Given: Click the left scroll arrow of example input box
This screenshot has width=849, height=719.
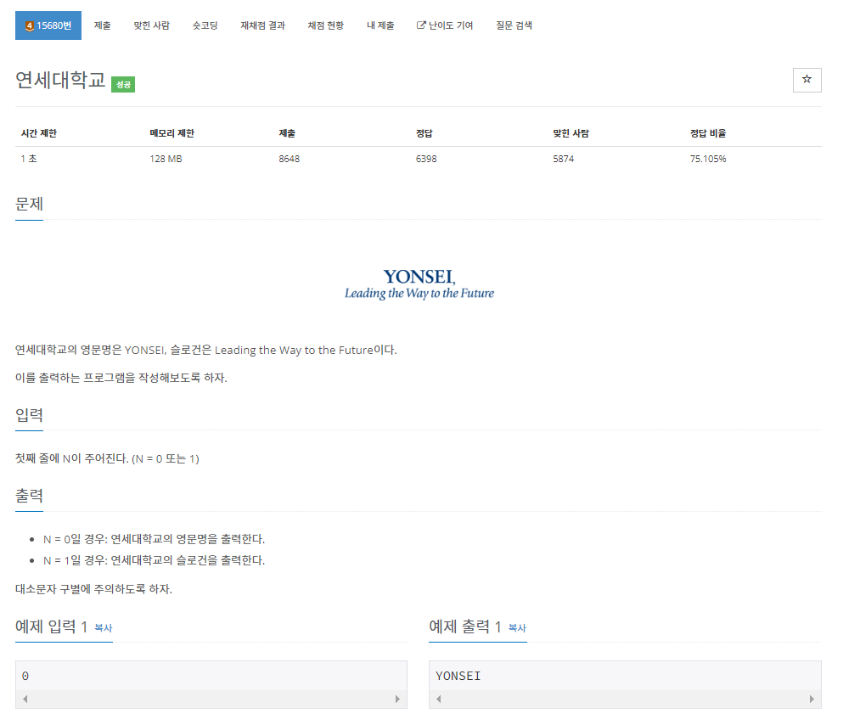Looking at the screenshot, I should point(25,699).
